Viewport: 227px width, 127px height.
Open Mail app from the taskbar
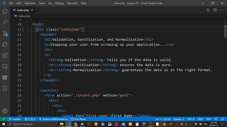(x=123, y=124)
